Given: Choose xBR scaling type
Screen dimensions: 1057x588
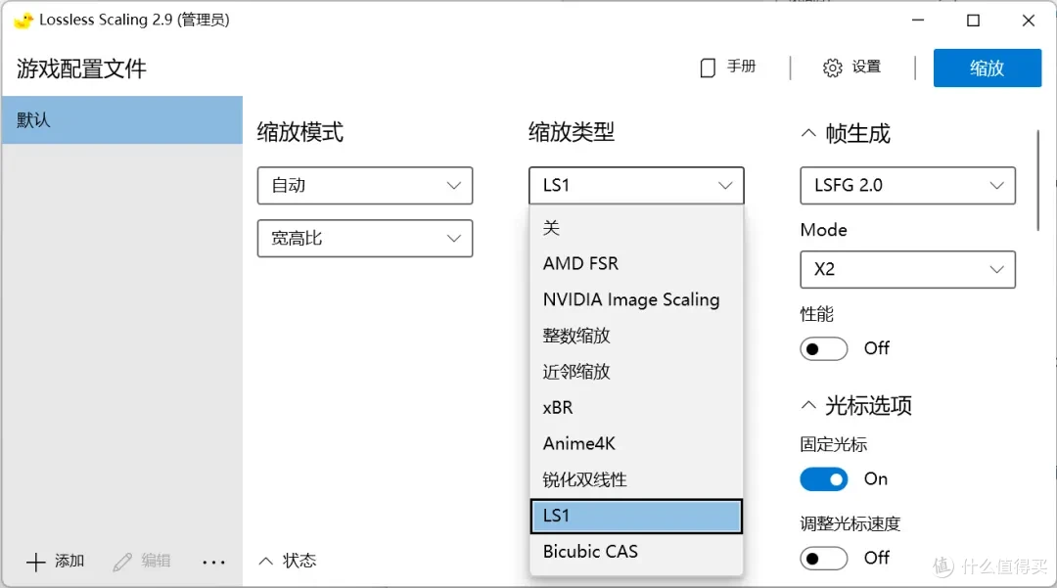Looking at the screenshot, I should [x=636, y=408].
